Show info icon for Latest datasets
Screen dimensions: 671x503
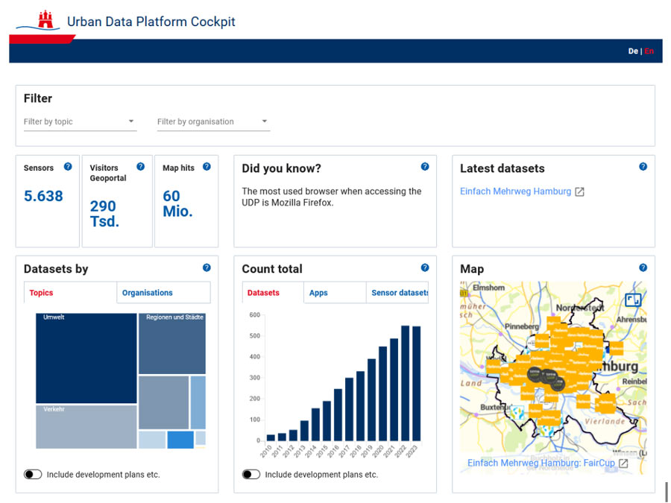tap(643, 167)
